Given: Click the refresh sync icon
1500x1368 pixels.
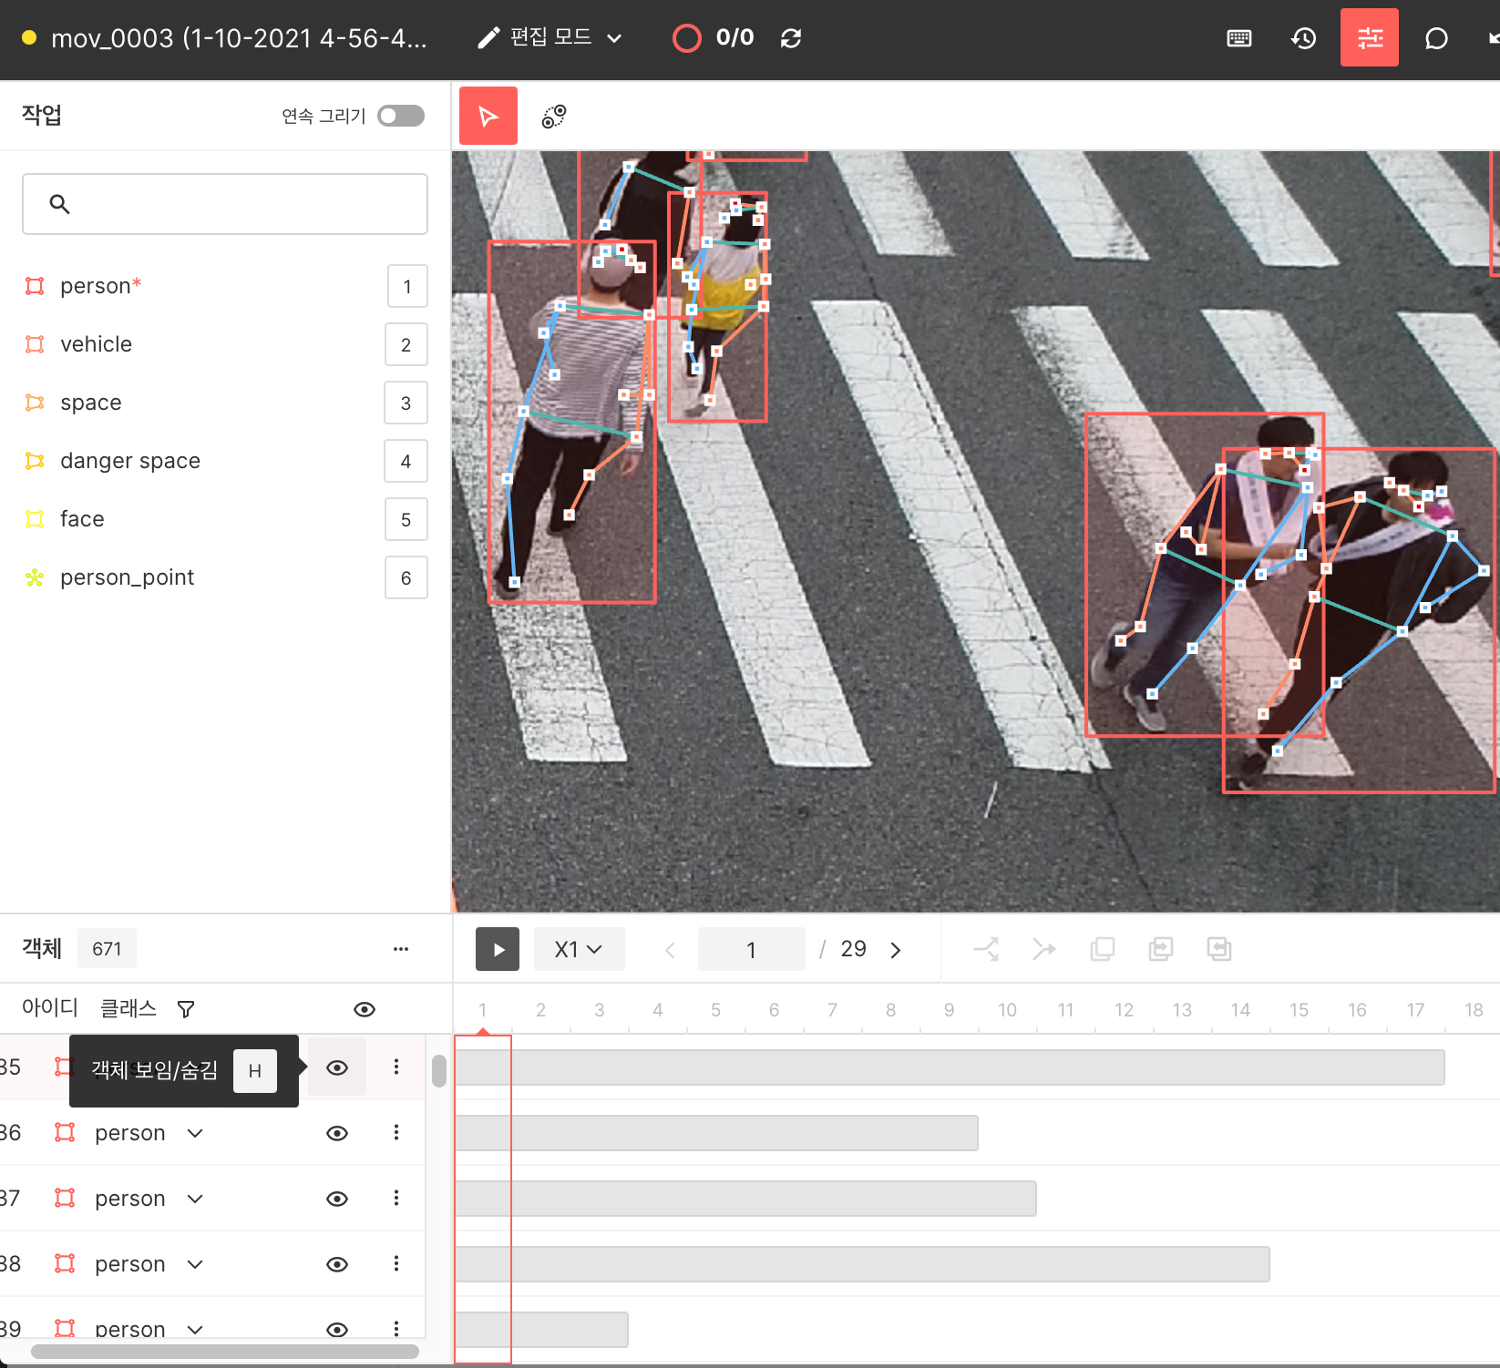Looking at the screenshot, I should pyautogui.click(x=791, y=38).
